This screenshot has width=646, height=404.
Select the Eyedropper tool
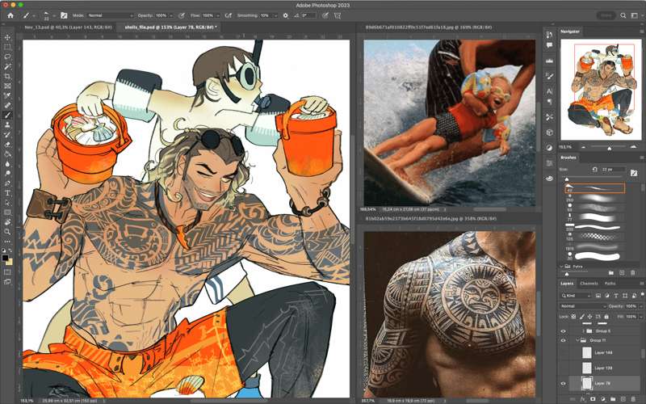click(7, 95)
